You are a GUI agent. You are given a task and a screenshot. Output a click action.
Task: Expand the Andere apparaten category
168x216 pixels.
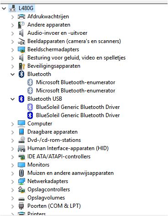pos(13,25)
